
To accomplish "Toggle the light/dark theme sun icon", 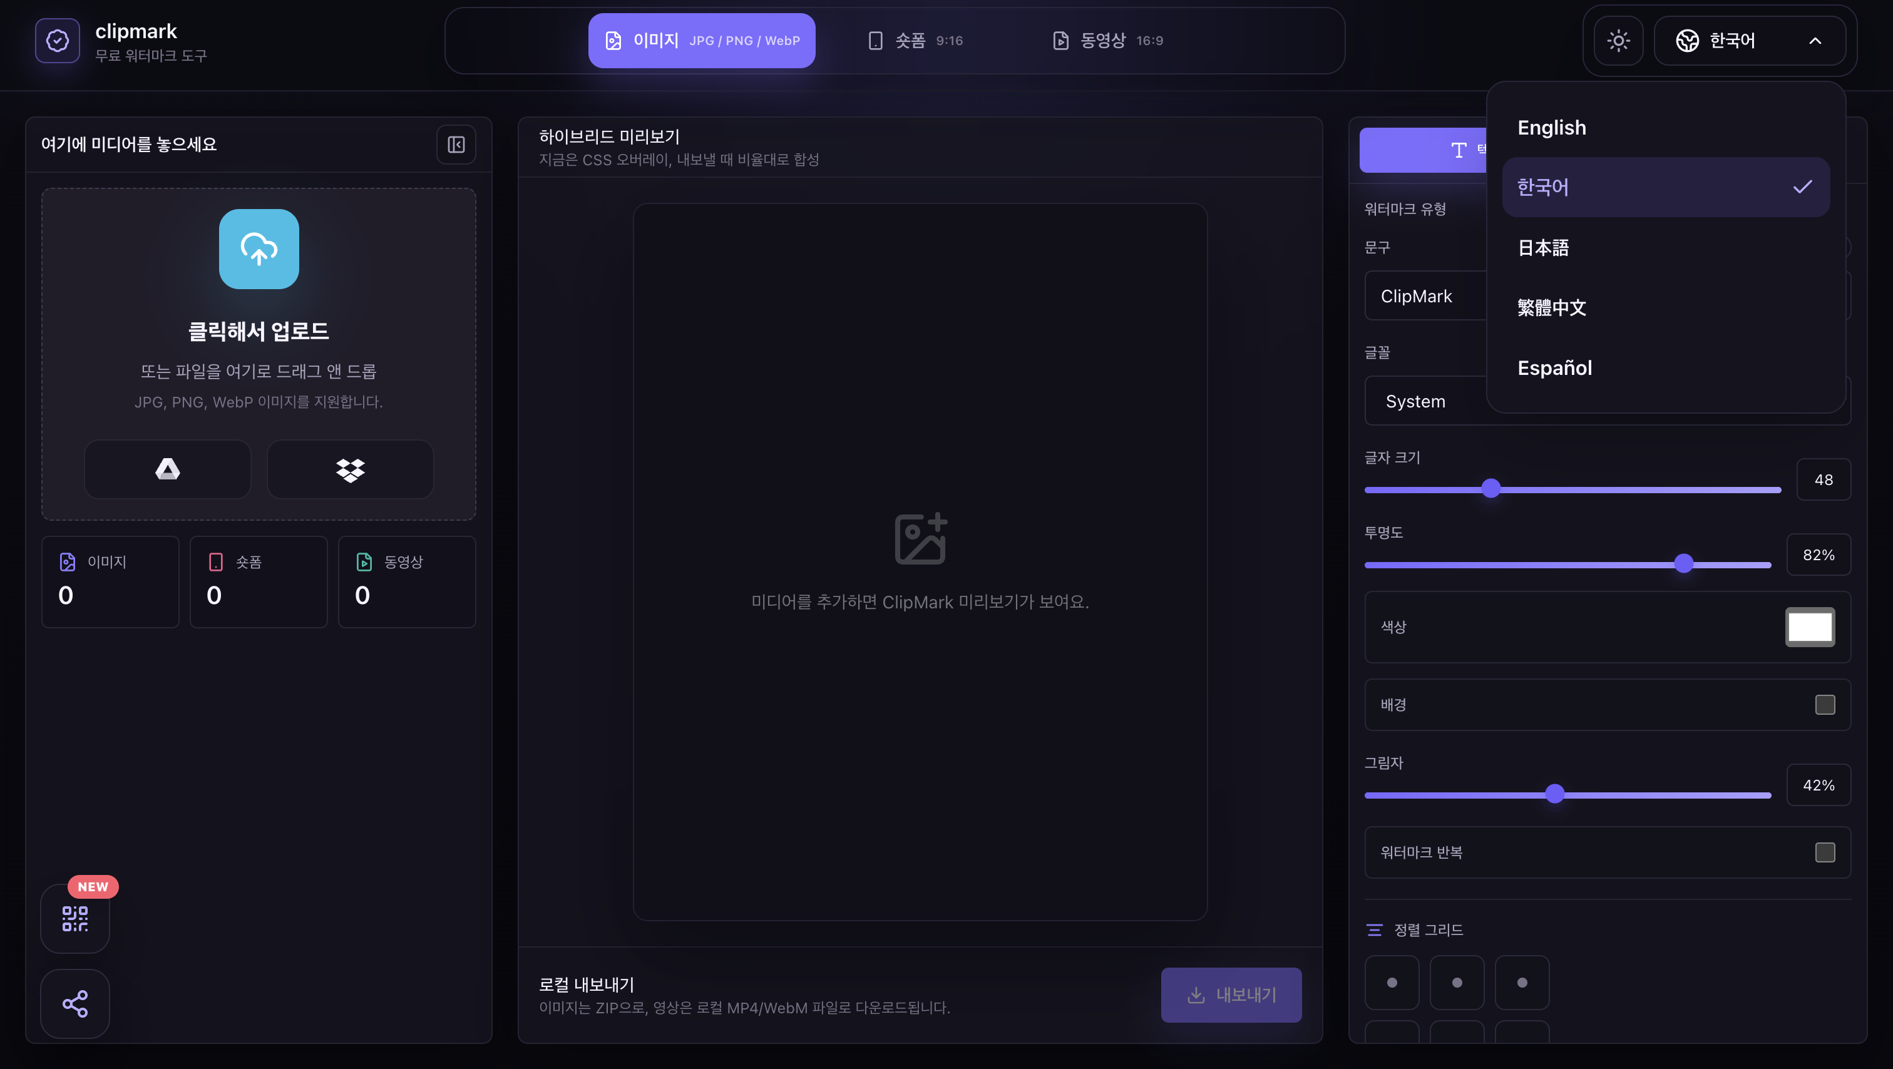I will (1618, 41).
